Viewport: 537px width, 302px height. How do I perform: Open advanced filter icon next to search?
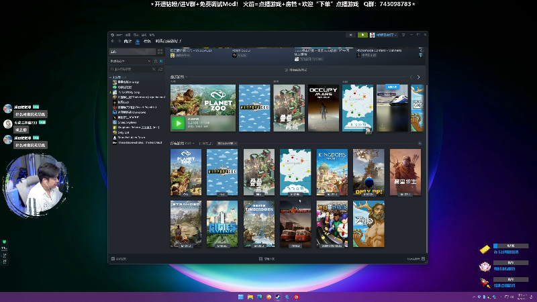[160, 69]
